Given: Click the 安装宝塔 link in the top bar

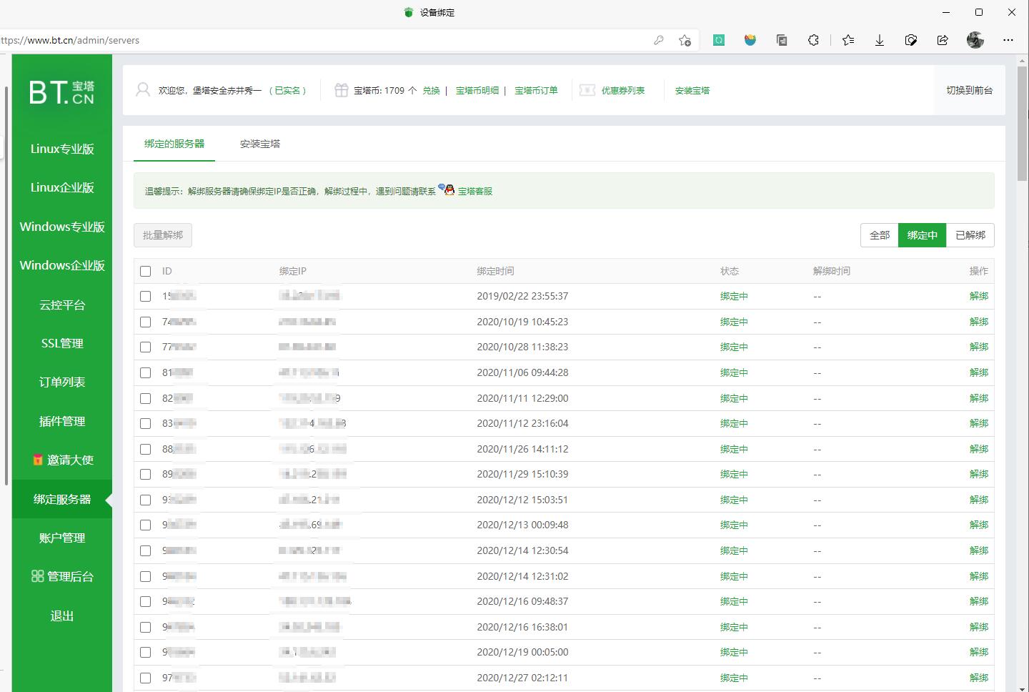Looking at the screenshot, I should pyautogui.click(x=692, y=91).
